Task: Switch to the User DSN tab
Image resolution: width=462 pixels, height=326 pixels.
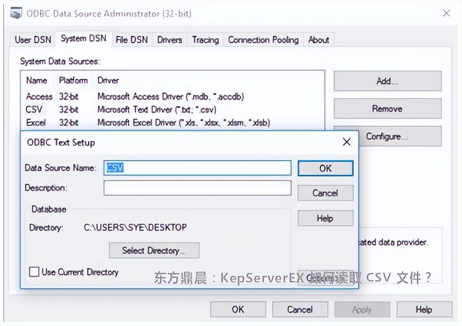Action: click(x=33, y=40)
